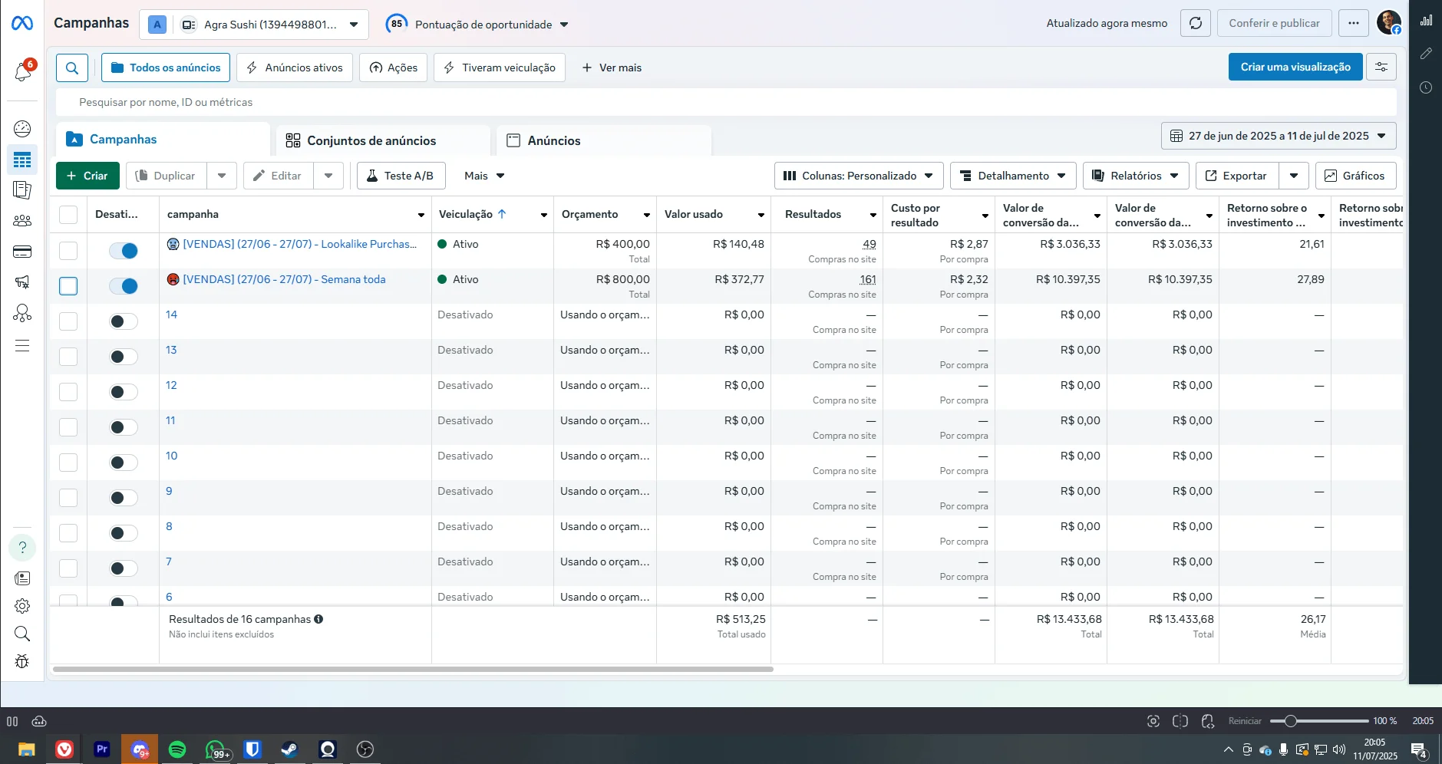Expand Pontuação de oportunidade dropdown
Screen dimensions: 1442x764
click(477, 25)
